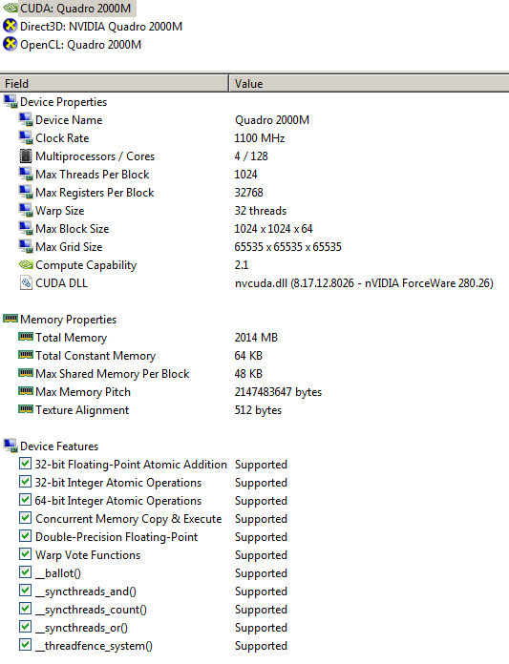Click the Max Grid Size row icon

coord(26,247)
